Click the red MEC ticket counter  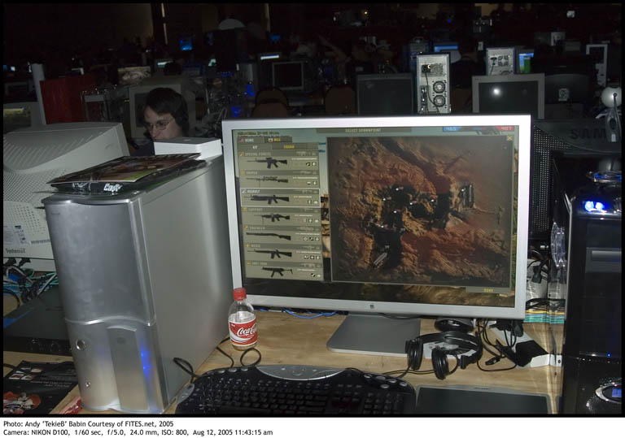point(506,128)
